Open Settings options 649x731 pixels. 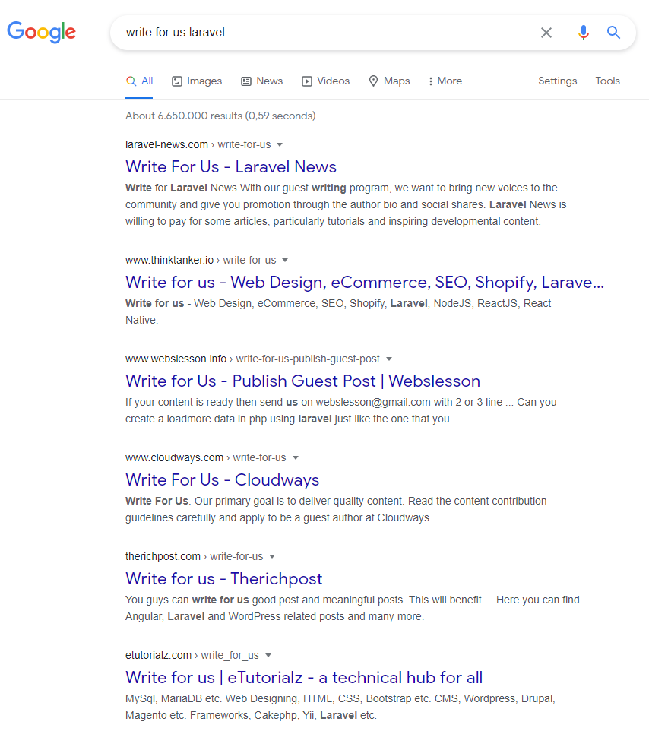click(x=558, y=81)
